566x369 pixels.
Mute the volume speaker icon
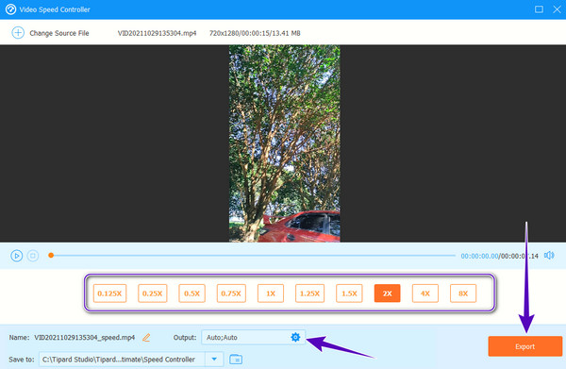(549, 255)
